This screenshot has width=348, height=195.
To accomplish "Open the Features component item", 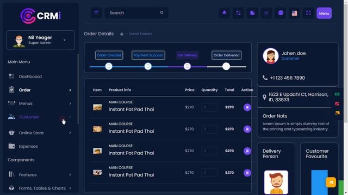I will (x=28, y=174).
